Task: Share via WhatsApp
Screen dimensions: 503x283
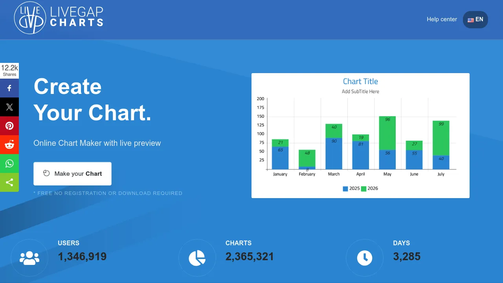Action: pos(9,164)
